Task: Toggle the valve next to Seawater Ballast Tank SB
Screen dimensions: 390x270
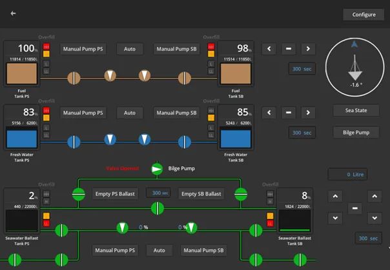Action: click(x=256, y=231)
